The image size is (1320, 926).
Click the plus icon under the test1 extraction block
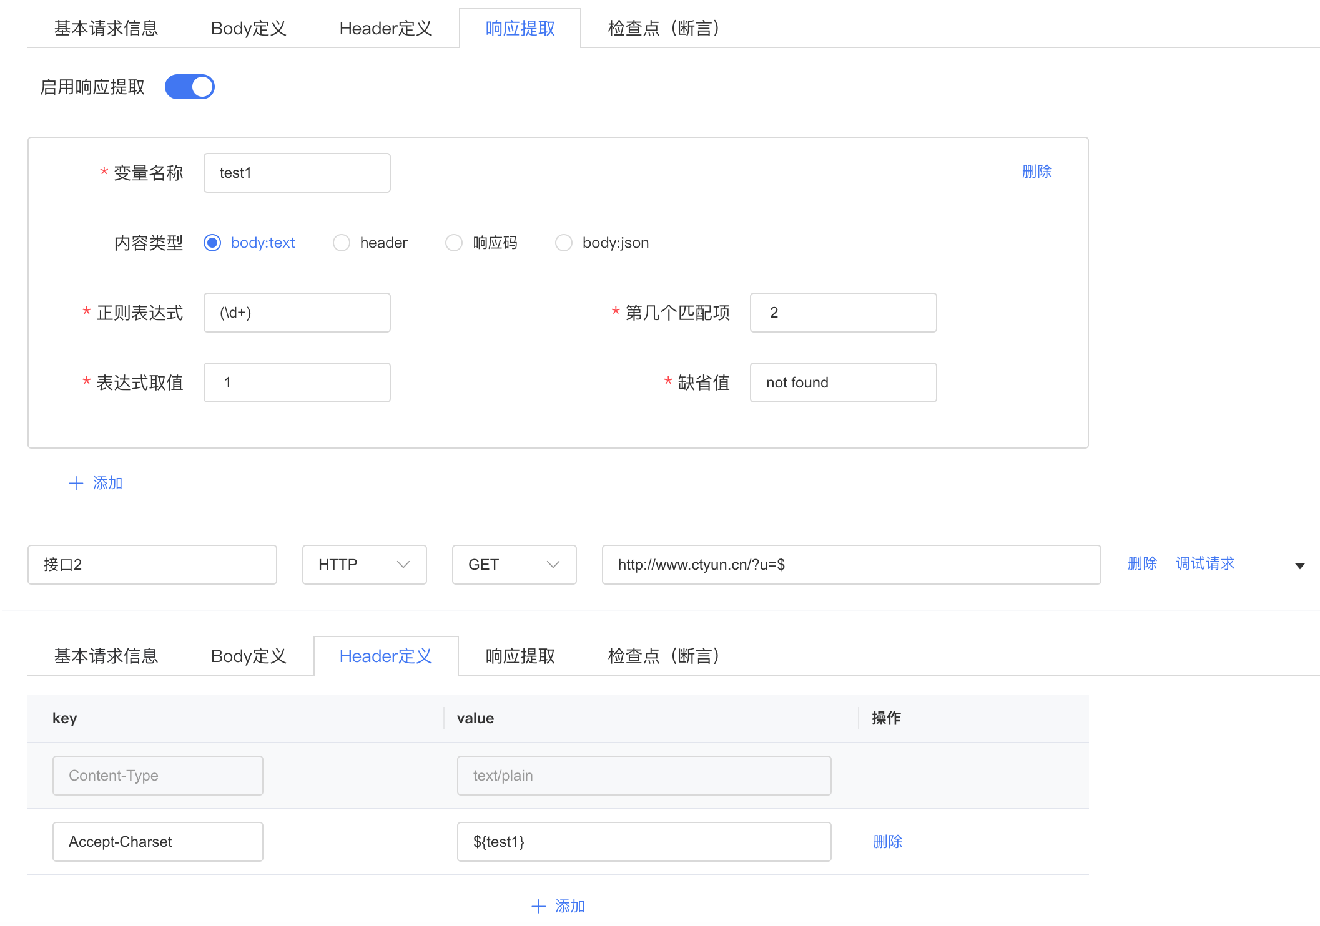coord(76,483)
